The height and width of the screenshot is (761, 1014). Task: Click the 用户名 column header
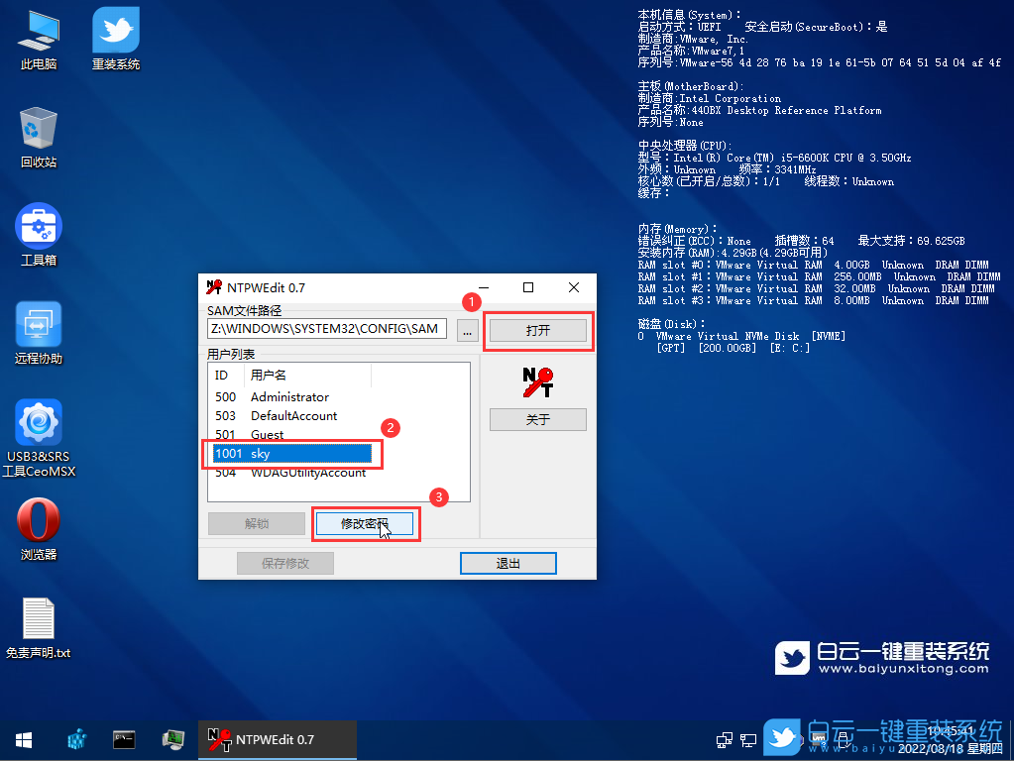(x=307, y=376)
